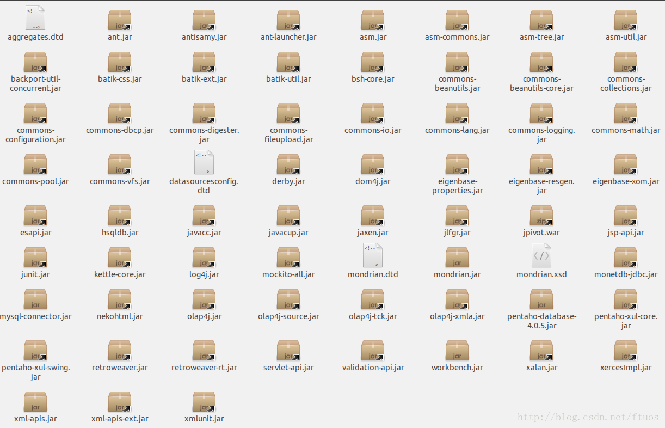This screenshot has width=665, height=428.
Task: Click the 'xmlunit.jar' file name label
Action: click(204, 419)
